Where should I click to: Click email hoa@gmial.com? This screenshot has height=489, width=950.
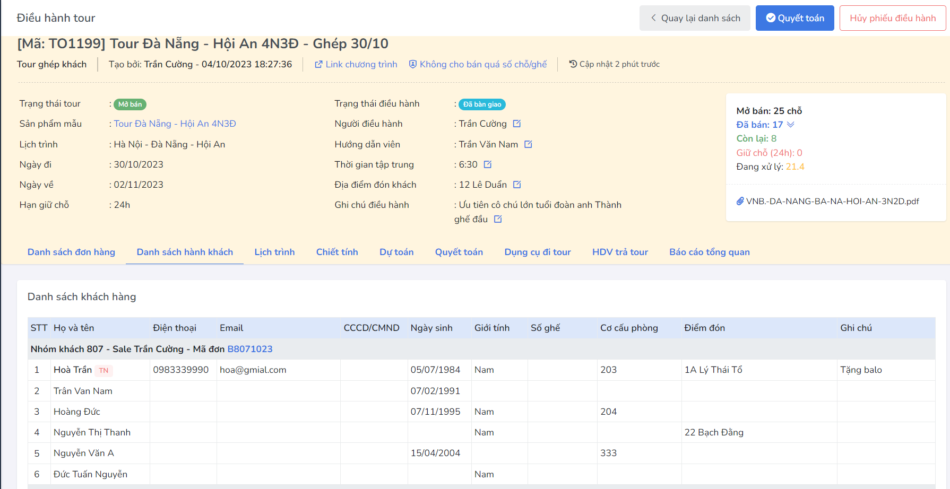(x=253, y=370)
